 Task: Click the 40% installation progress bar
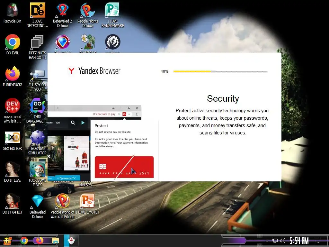220,71
